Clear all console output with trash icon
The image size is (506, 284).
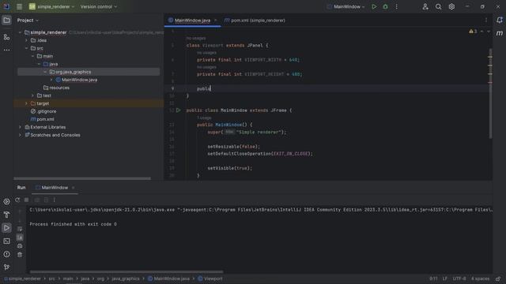tap(20, 255)
